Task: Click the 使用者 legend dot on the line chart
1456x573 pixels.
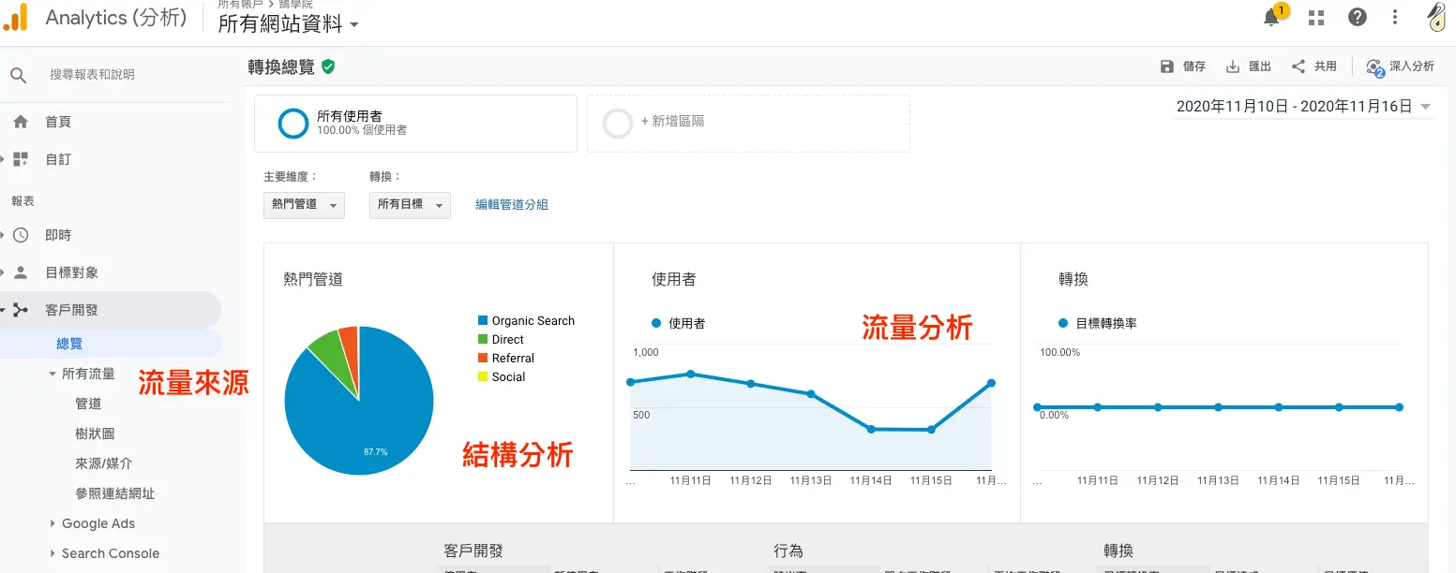Action: coord(656,323)
